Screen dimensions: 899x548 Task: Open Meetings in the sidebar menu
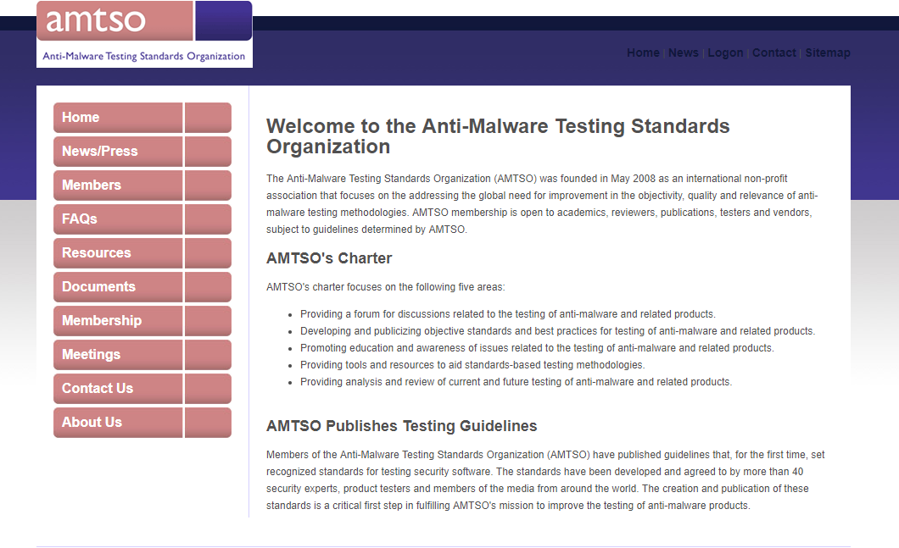142,354
